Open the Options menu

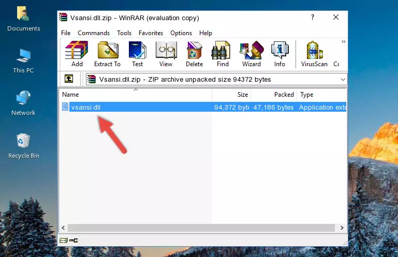coord(181,33)
